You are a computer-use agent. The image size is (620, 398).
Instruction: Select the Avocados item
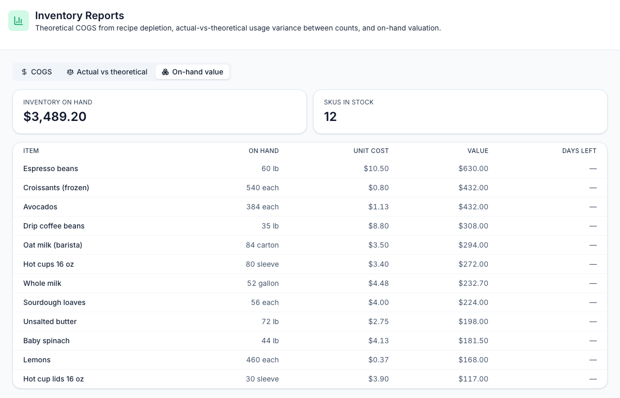pyautogui.click(x=40, y=207)
